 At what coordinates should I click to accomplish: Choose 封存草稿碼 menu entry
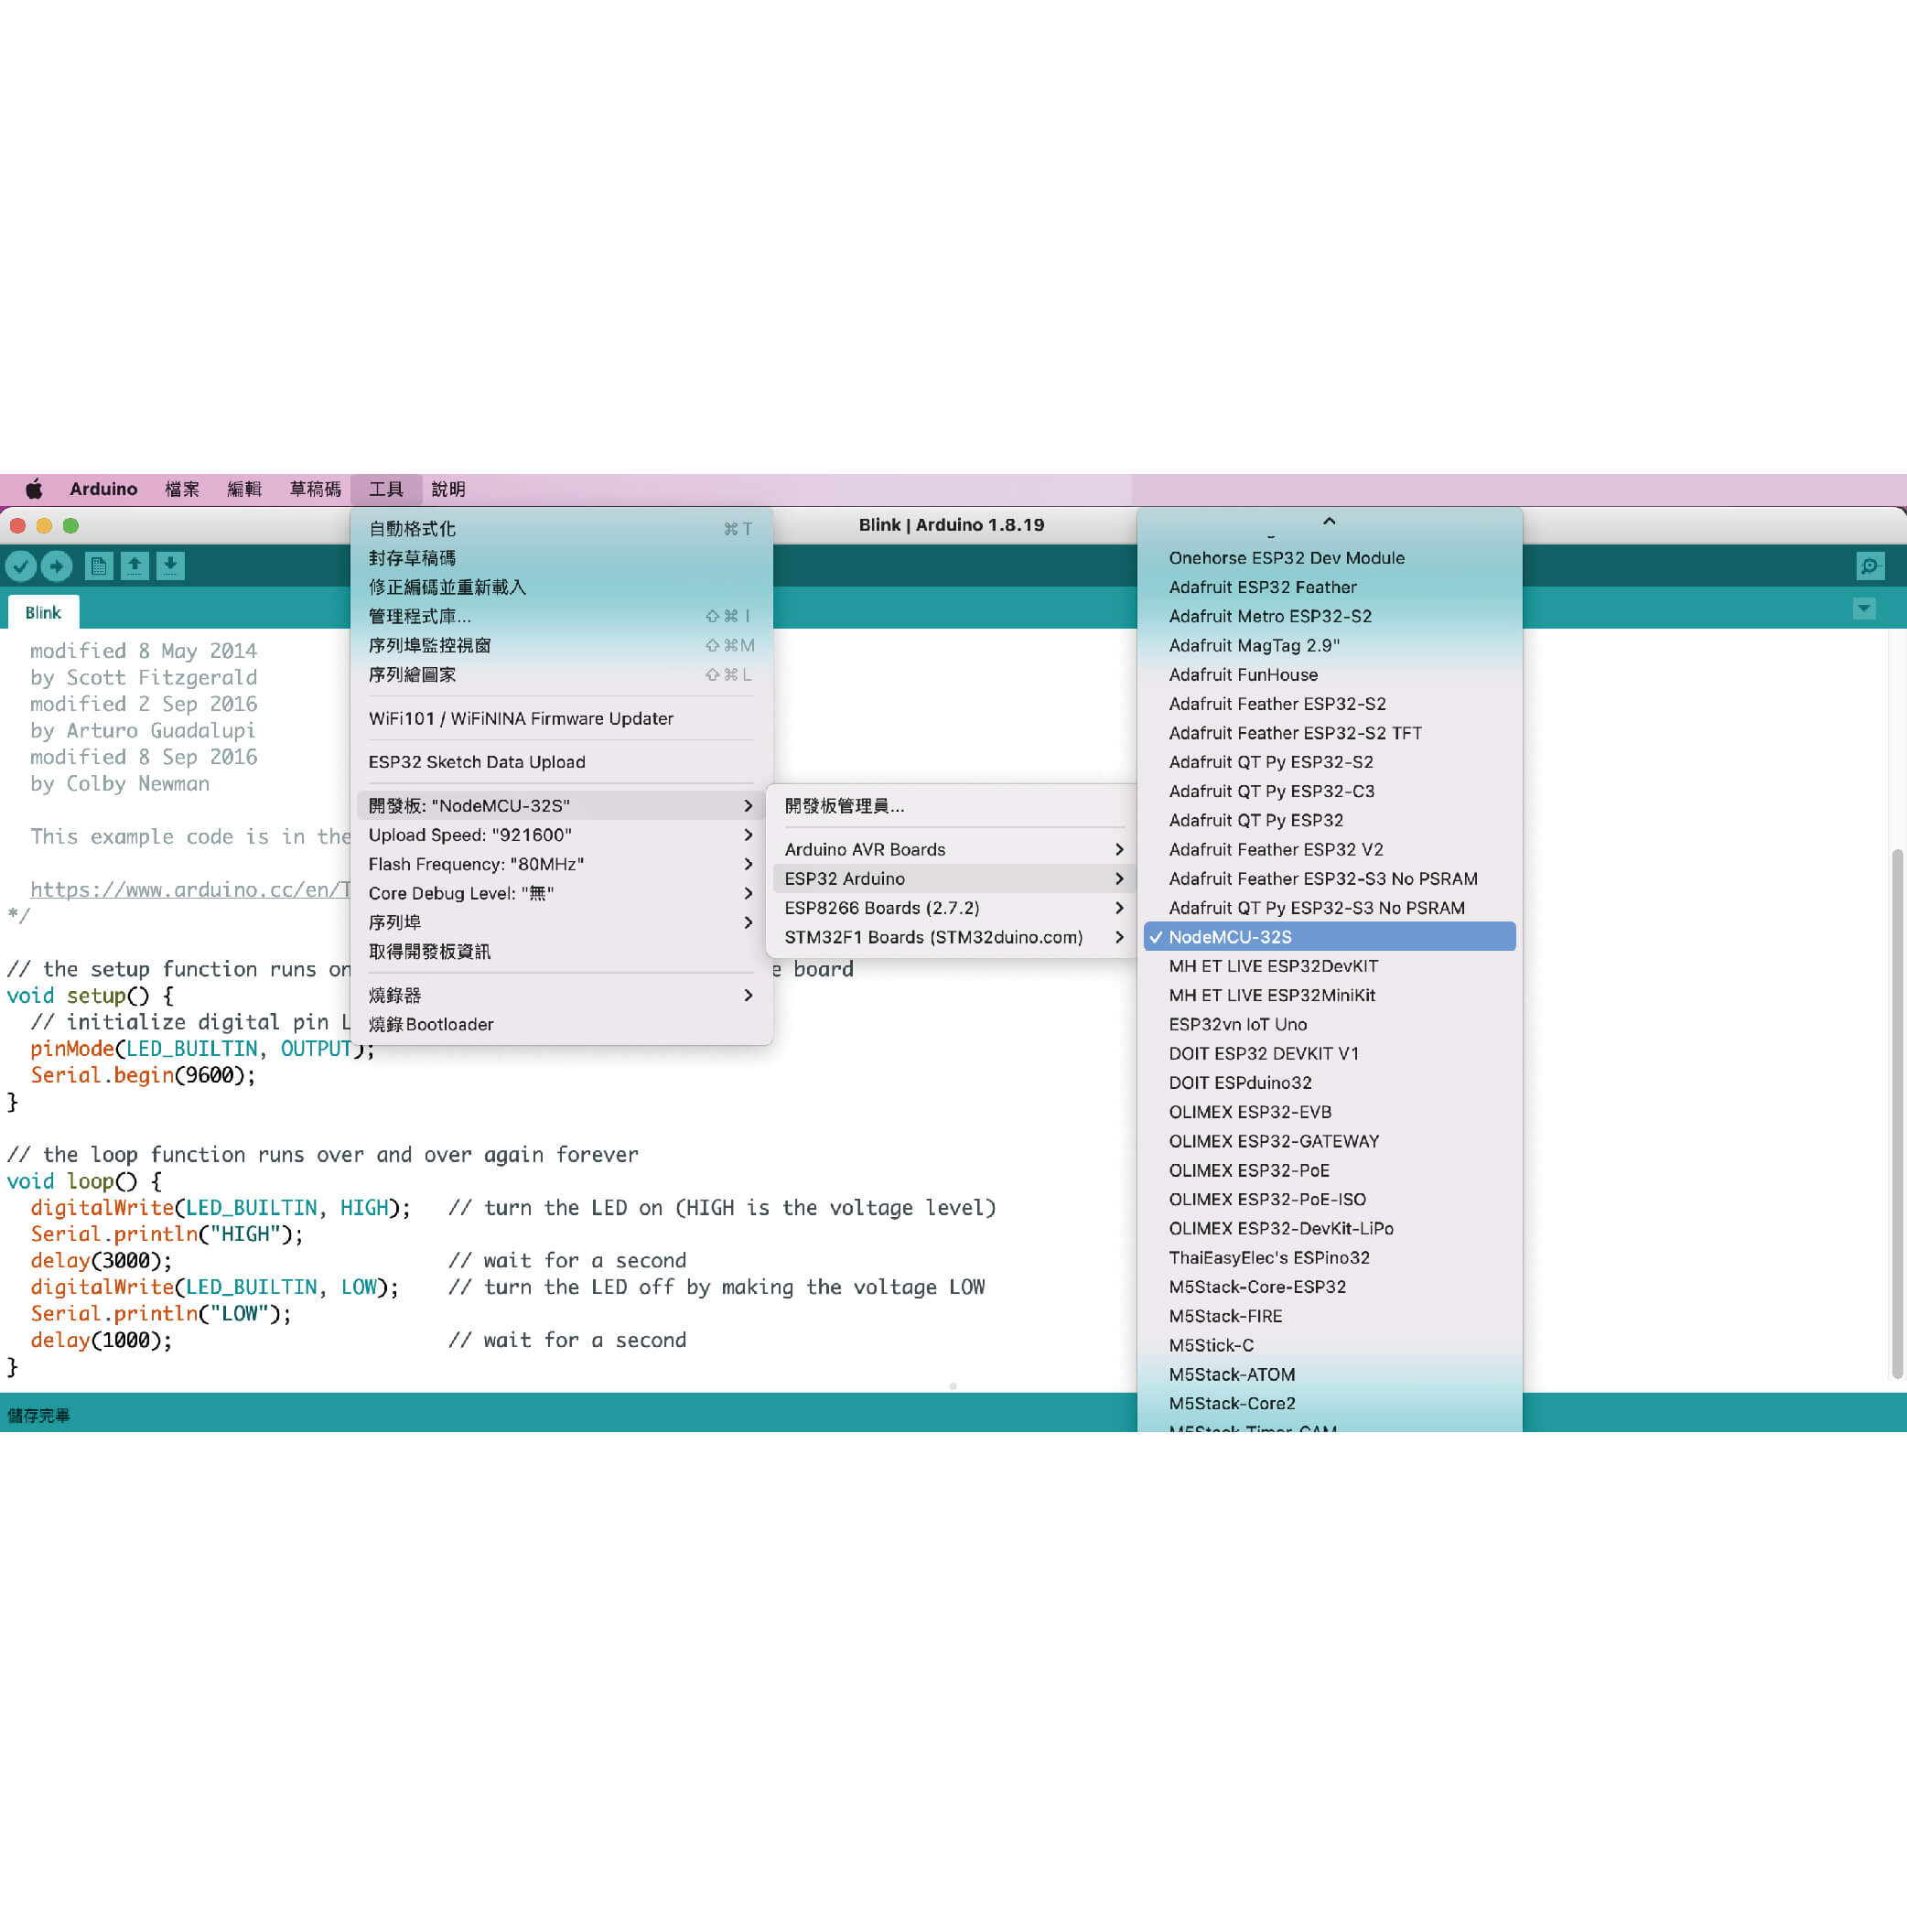click(560, 557)
